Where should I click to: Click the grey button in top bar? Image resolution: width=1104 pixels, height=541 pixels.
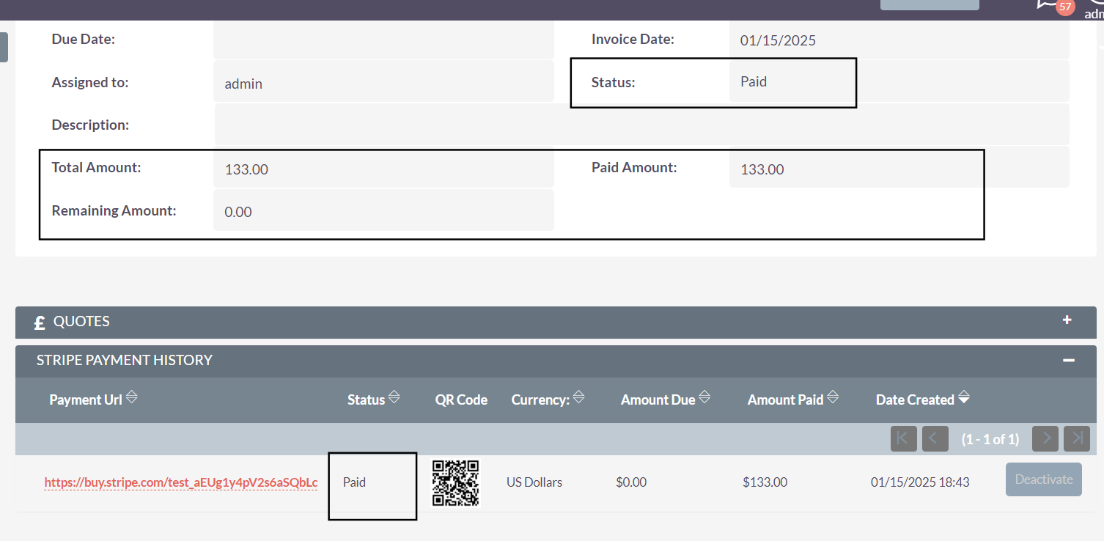[x=930, y=4]
